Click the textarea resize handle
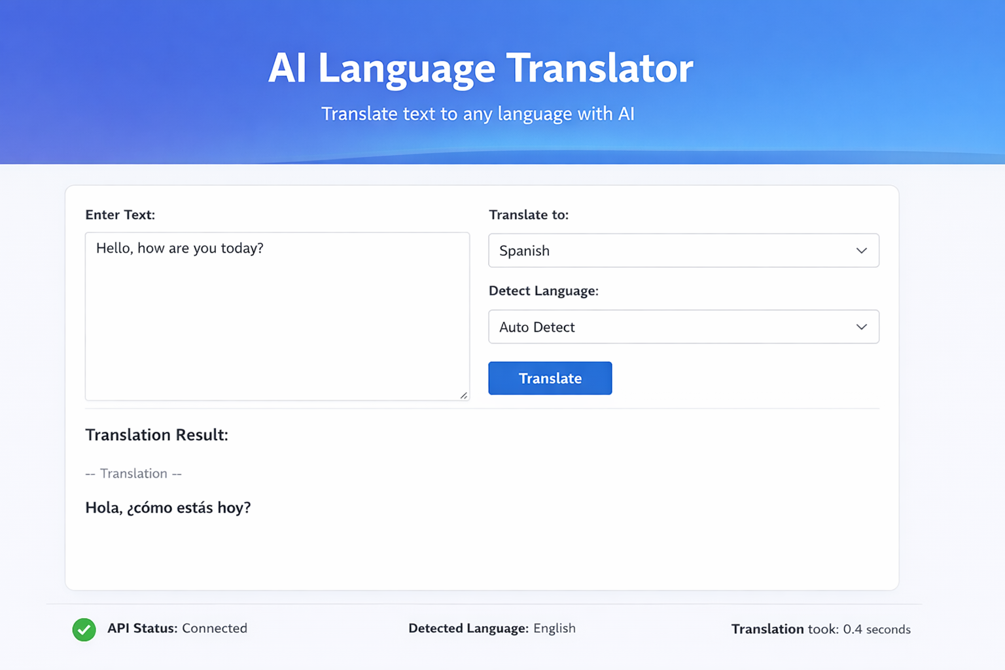The width and height of the screenshot is (1005, 670). [x=465, y=396]
